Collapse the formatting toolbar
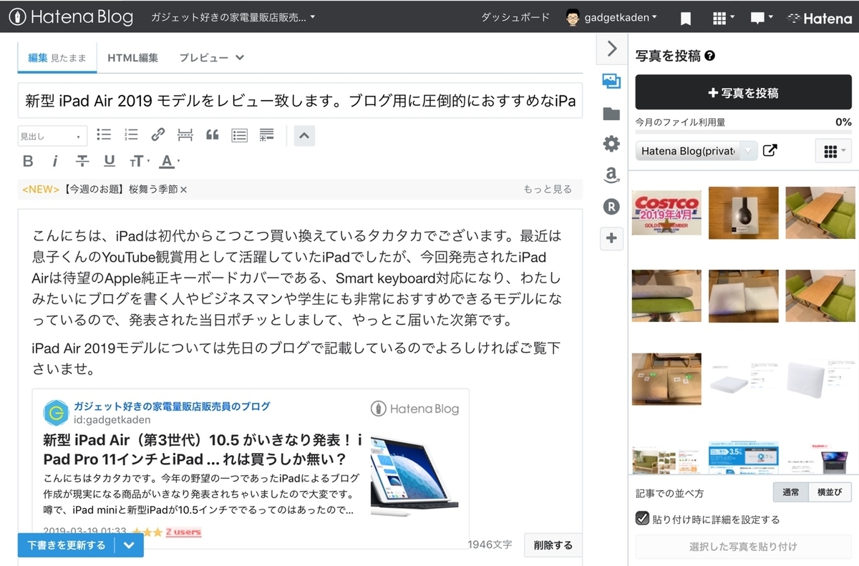Screen dimensions: 859x566 click(304, 135)
